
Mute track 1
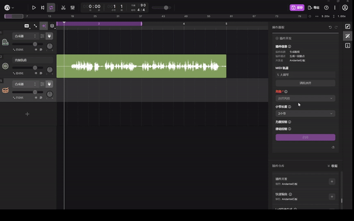pyautogui.click(x=36, y=50)
